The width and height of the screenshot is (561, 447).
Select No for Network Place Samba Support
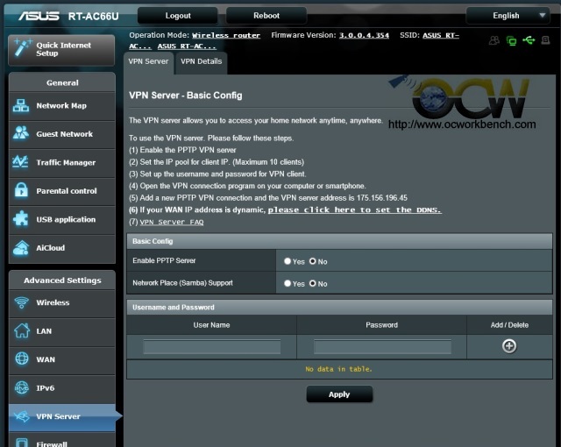[313, 283]
